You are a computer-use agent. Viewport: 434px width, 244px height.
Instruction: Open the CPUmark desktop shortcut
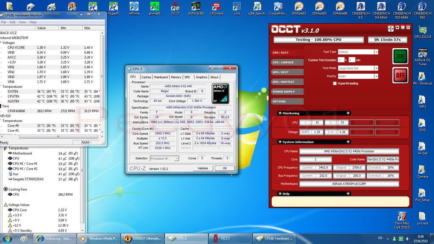point(217,8)
